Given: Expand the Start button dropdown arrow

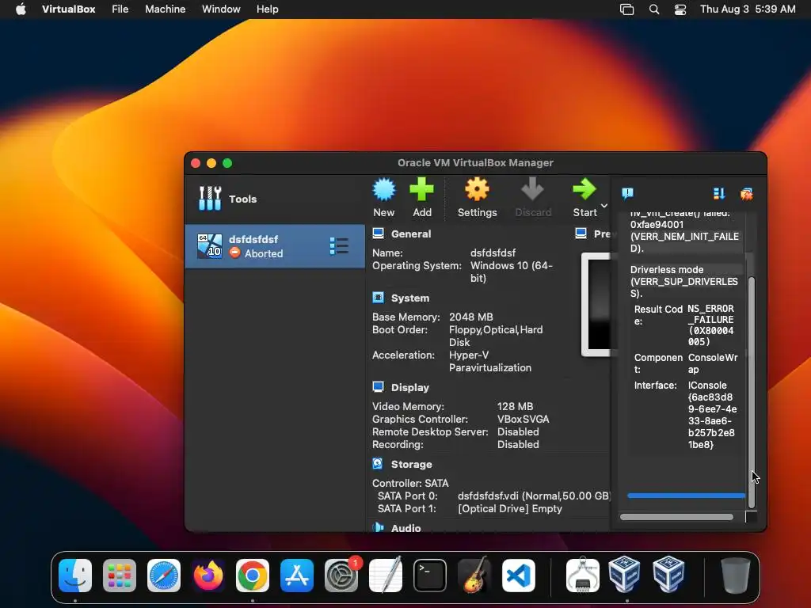Looking at the screenshot, I should (604, 206).
